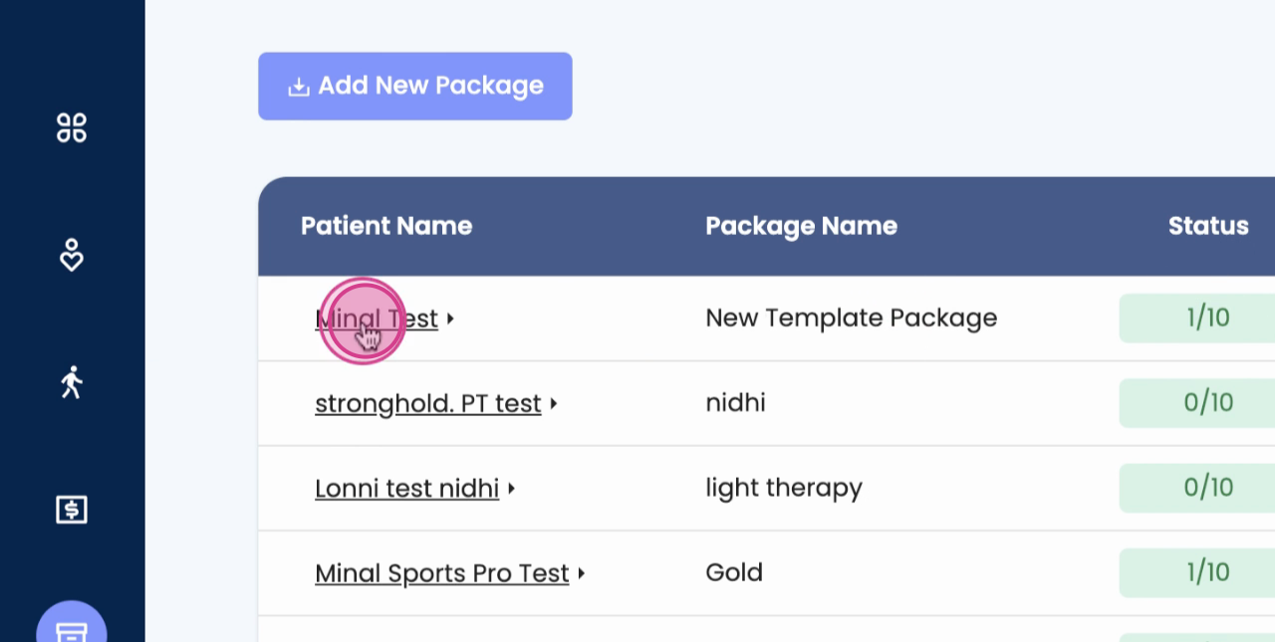The width and height of the screenshot is (1275, 642).
Task: Open the stronghold. PT test patient link
Action: point(427,403)
